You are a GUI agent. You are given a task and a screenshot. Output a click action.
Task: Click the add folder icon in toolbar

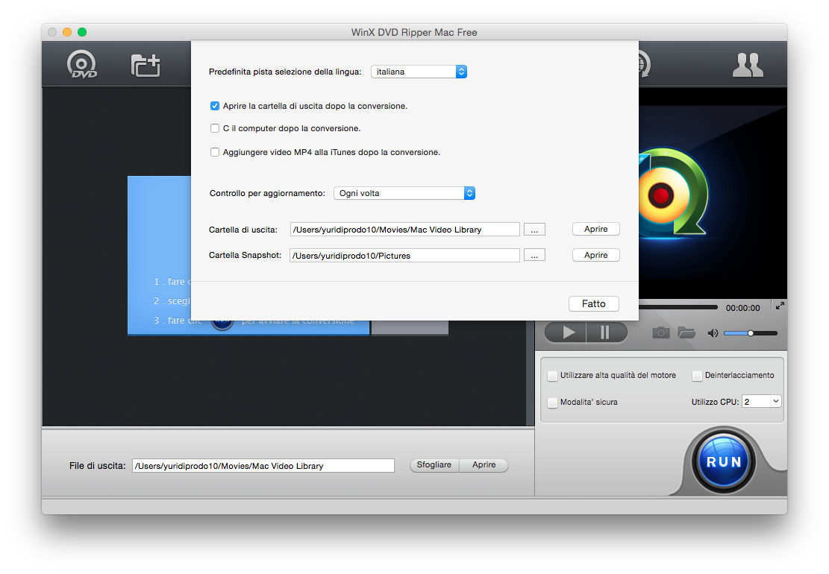(146, 65)
